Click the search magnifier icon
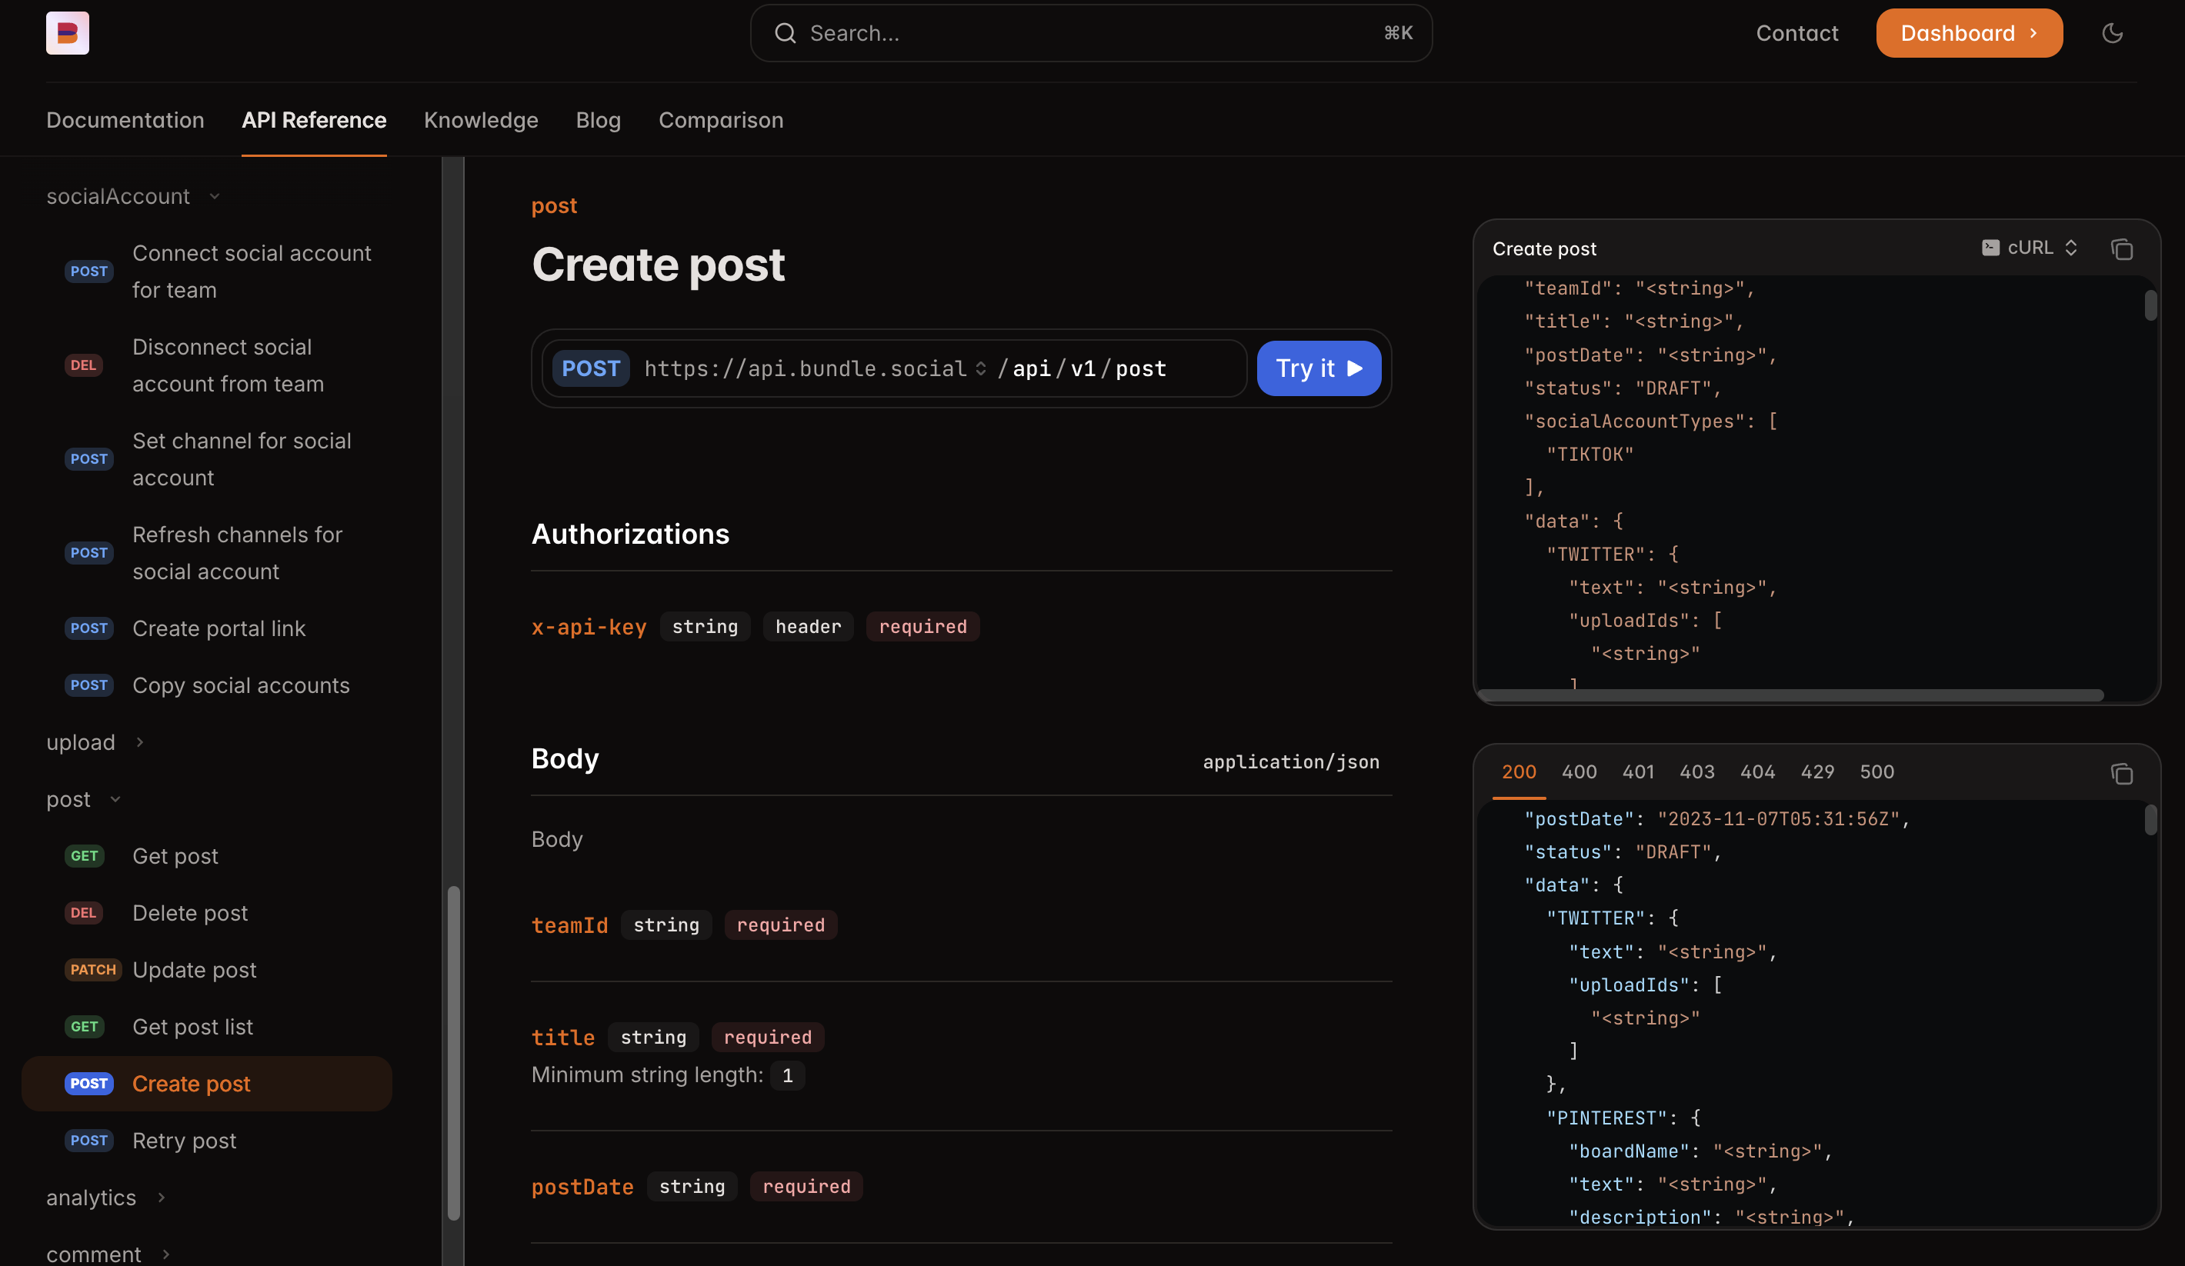Screen dimensions: 2185x1266 pyautogui.click(x=785, y=33)
